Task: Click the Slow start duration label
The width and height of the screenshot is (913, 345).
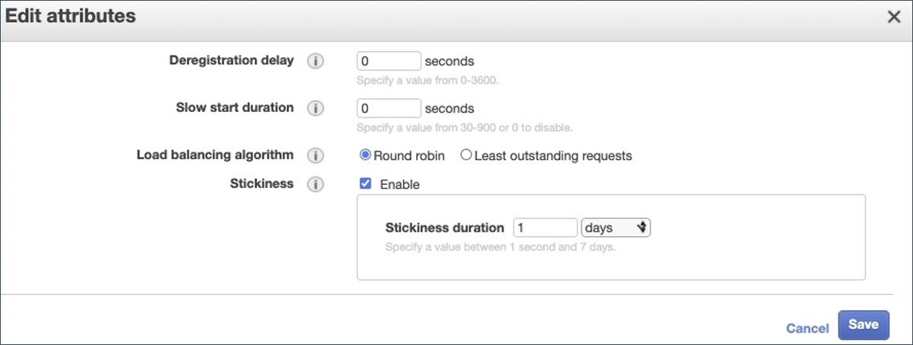Action: (235, 108)
